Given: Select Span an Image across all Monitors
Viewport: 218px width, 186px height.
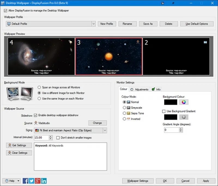Looking at the screenshot, I should point(39,87).
